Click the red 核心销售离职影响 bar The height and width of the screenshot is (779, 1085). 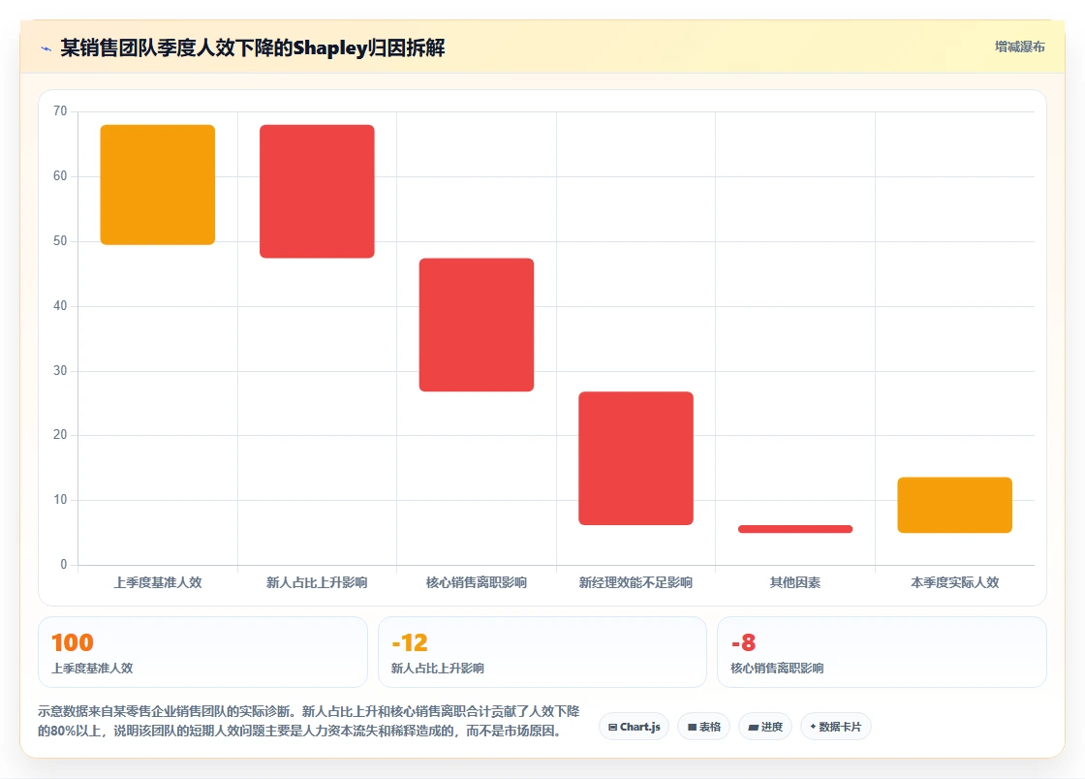477,326
